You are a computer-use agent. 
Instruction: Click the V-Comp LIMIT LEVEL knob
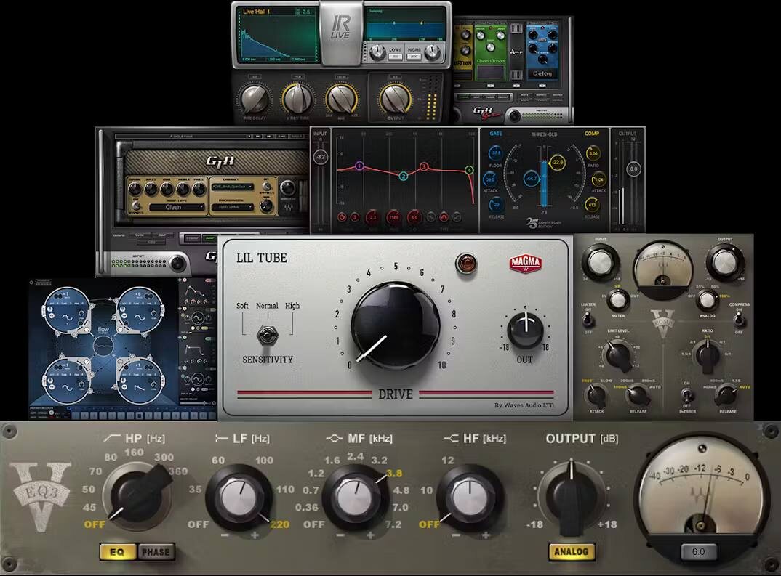pyautogui.click(x=617, y=355)
